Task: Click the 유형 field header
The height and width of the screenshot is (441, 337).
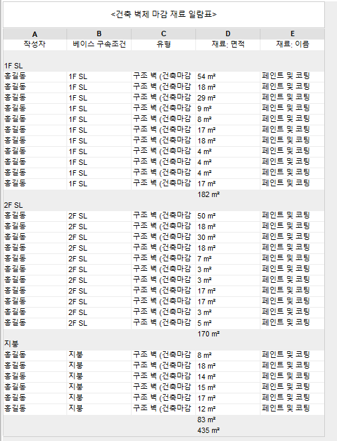Action: (163, 44)
